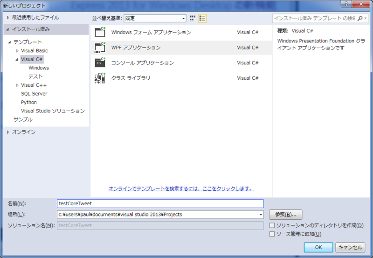Screen dimensions: 373x258
Task: Click 'Visual C#' language label in クラス ライブラリ row
Action: click(x=248, y=78)
